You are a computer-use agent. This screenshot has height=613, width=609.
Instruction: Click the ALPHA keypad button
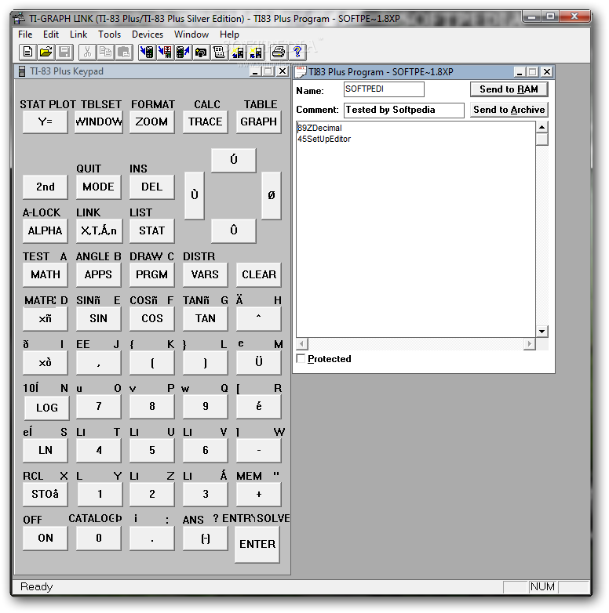click(x=46, y=230)
